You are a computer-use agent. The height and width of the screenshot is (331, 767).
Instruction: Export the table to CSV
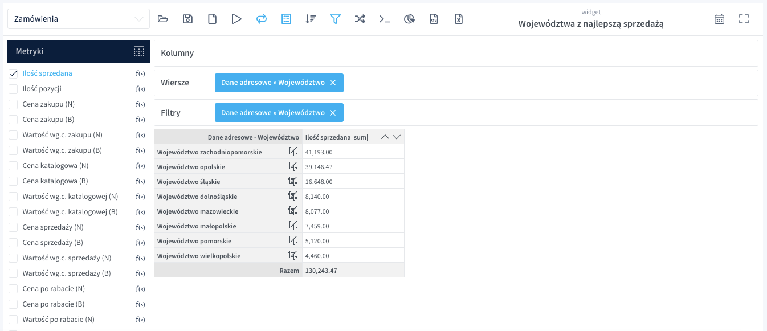click(434, 19)
